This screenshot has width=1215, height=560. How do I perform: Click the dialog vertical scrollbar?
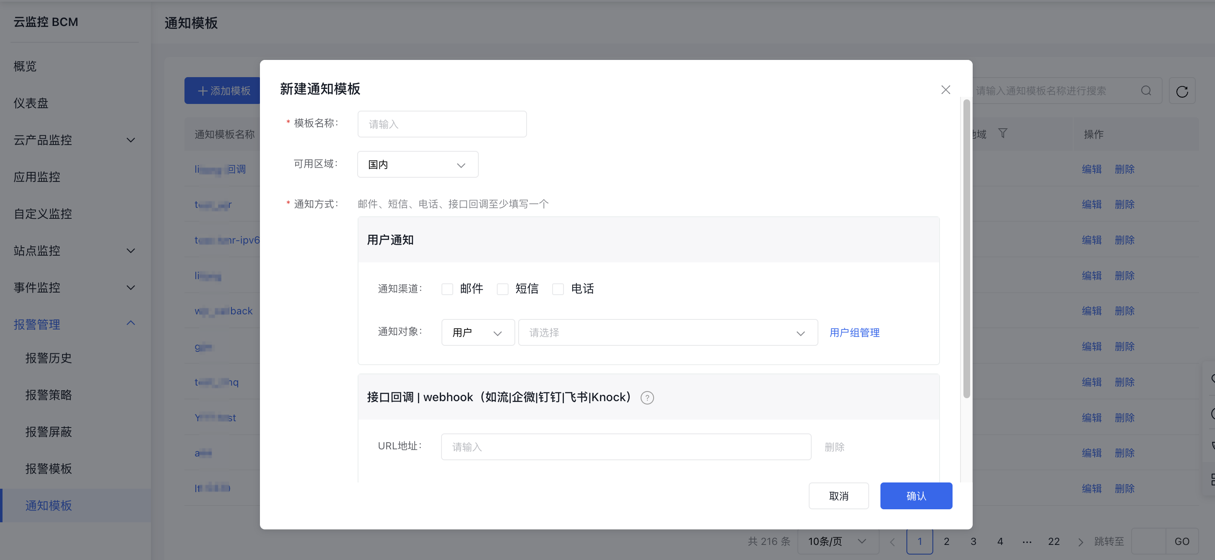[966, 249]
